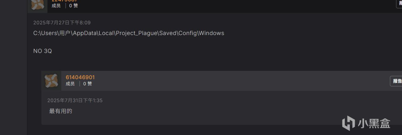Click the word Windows ending the path
The image size is (402, 135).
click(211, 33)
